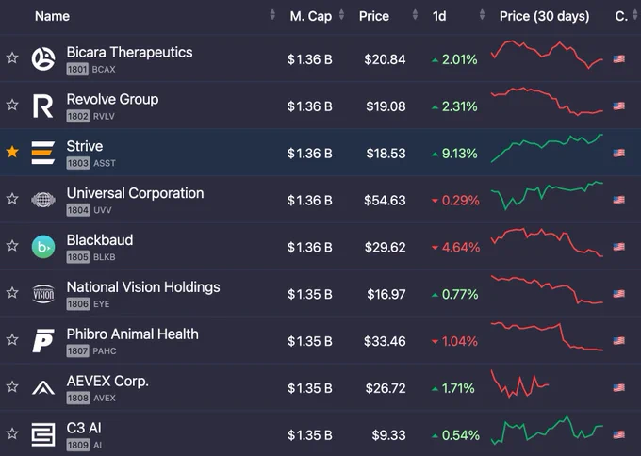
Task: Click the Universal Corporation globe logo
Action: tap(43, 200)
